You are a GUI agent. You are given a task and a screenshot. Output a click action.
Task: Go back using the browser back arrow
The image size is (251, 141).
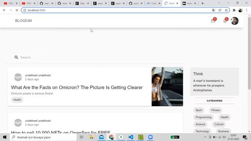(4, 10)
